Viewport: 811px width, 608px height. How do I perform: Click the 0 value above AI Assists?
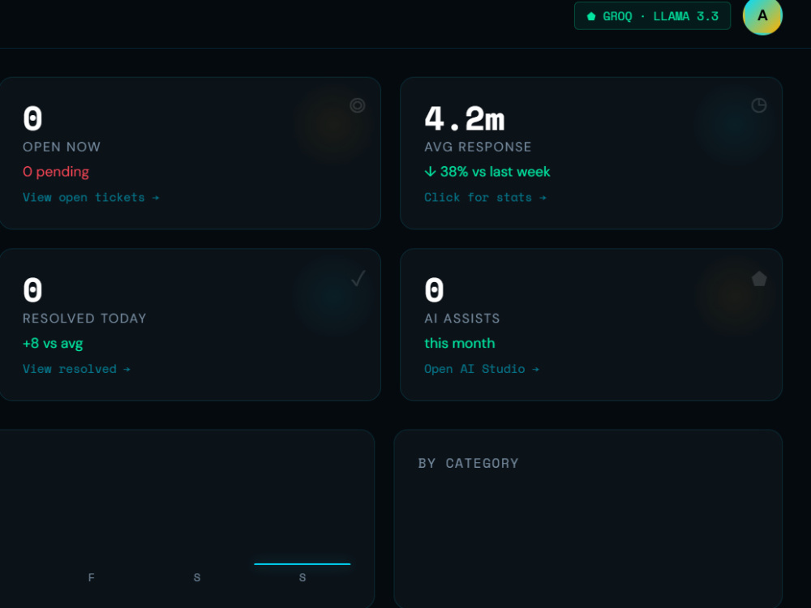coord(434,290)
